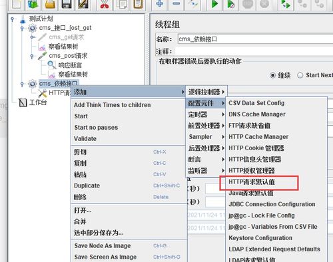Screen dimensions: 333x262
Task: Click the 名称 input field
Action: (255, 39)
